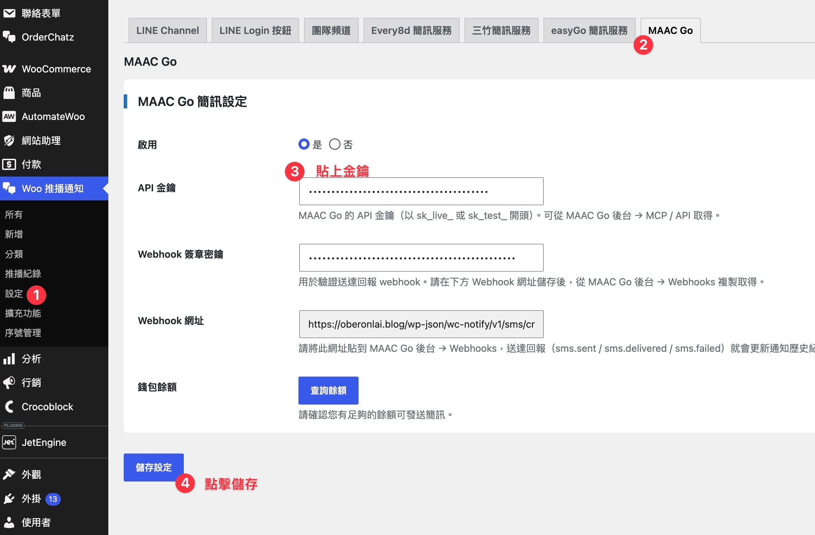Click the AutomateWoo AW icon
Screen dimensions: 815x535
pyautogui.click(x=9, y=116)
